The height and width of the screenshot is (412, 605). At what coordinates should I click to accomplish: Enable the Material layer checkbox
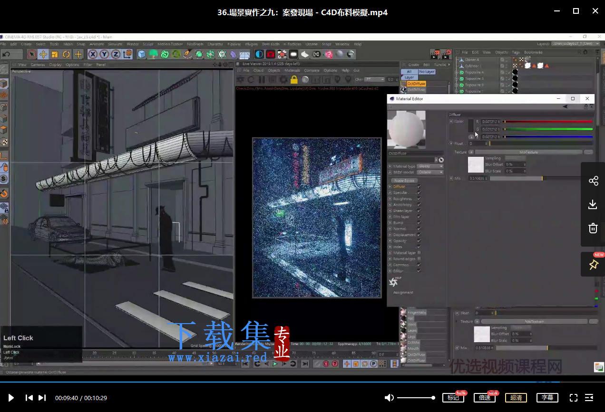419,252
